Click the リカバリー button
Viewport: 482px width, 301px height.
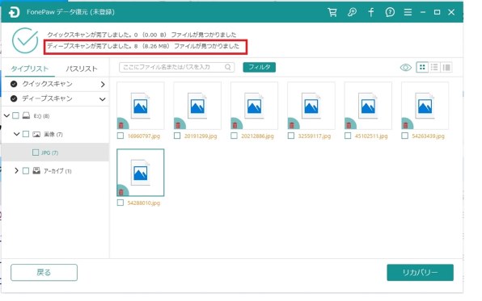coord(421,273)
